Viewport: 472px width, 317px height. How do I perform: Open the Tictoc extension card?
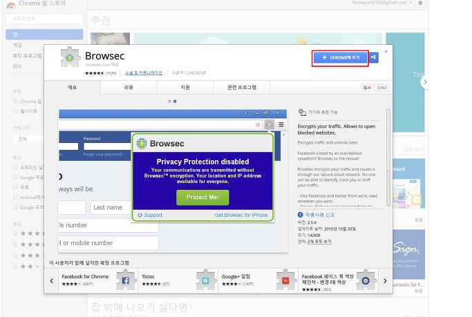(x=178, y=280)
